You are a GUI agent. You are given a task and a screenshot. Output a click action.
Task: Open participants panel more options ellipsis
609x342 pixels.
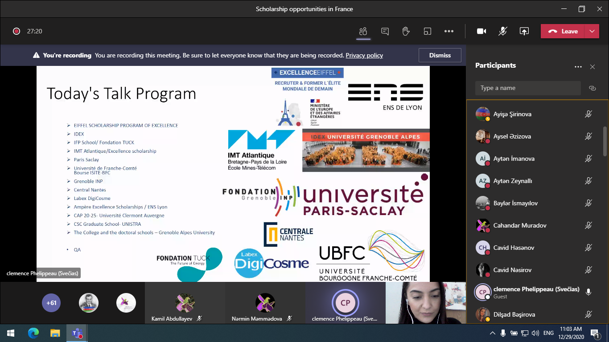(578, 67)
